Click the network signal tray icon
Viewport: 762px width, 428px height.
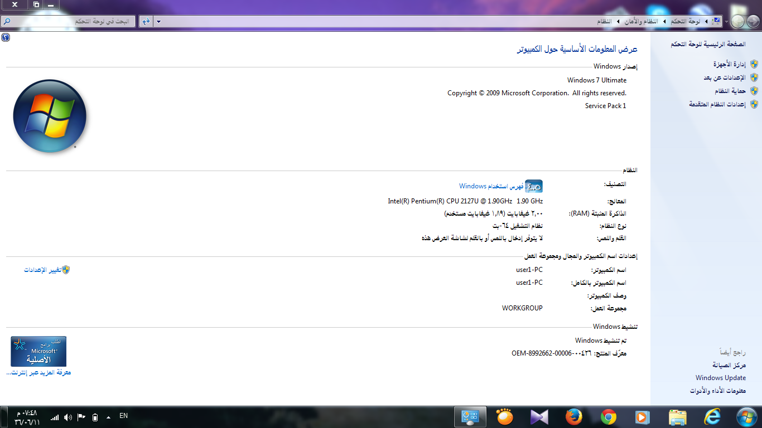(55, 417)
